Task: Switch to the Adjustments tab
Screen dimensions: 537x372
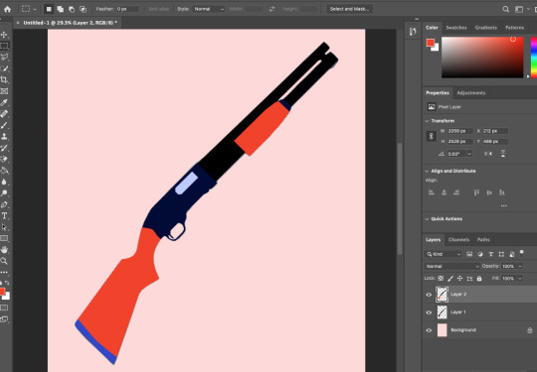Action: (471, 93)
